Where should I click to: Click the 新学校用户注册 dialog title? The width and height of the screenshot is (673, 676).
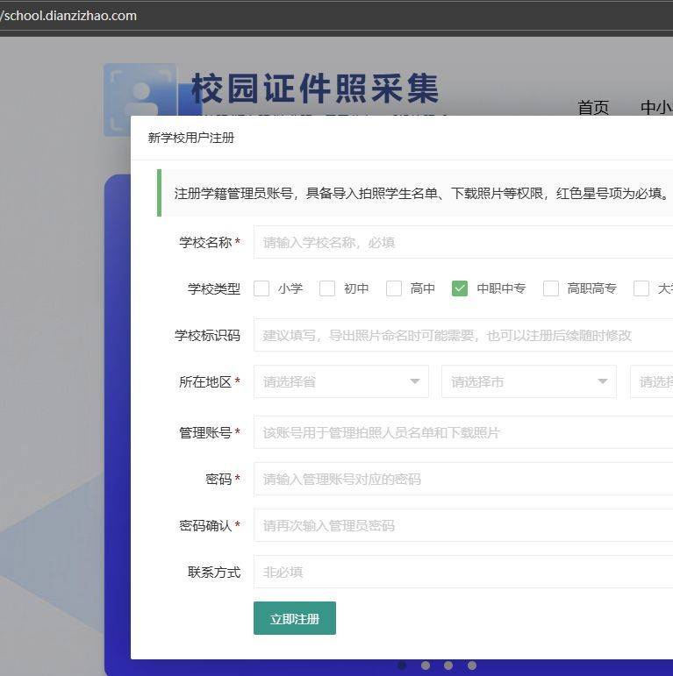tap(191, 138)
